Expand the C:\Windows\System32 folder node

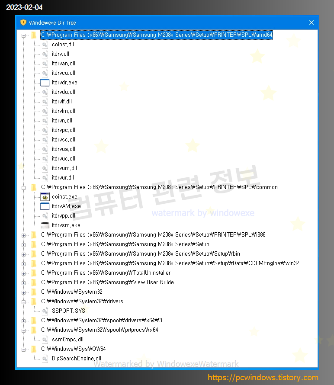(x=23, y=292)
